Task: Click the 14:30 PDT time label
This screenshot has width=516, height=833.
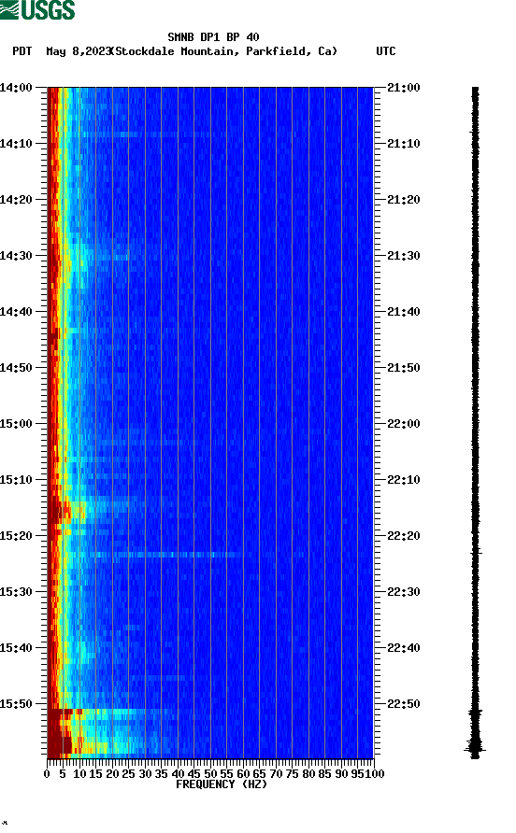Action: [x=16, y=256]
